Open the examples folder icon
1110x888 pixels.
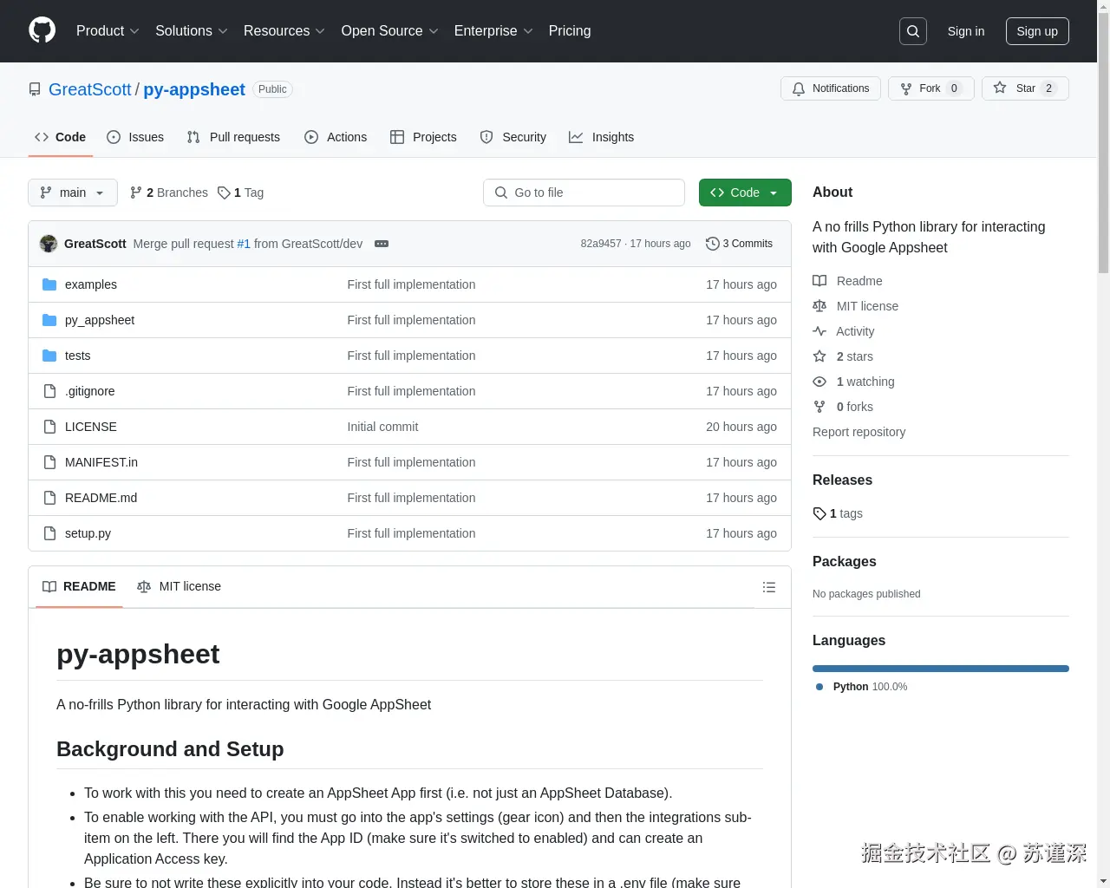click(49, 284)
